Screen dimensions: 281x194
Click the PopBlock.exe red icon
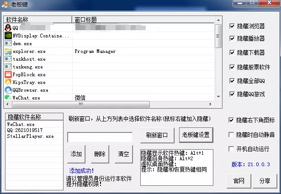(x=8, y=74)
